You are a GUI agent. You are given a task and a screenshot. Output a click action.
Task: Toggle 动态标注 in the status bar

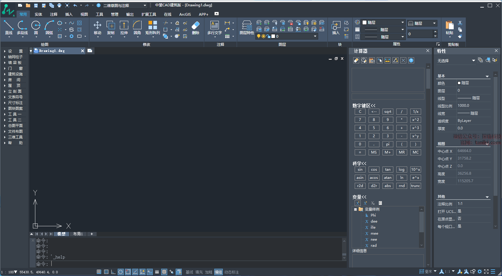point(232,272)
